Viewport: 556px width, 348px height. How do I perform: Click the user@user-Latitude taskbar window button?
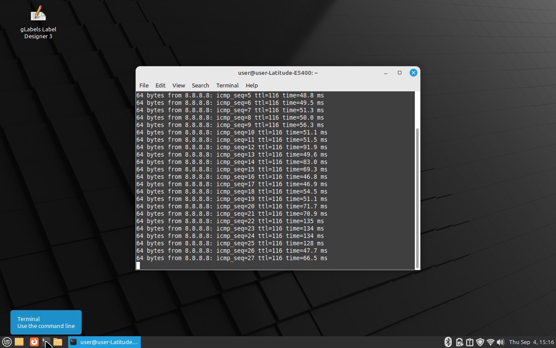104,342
